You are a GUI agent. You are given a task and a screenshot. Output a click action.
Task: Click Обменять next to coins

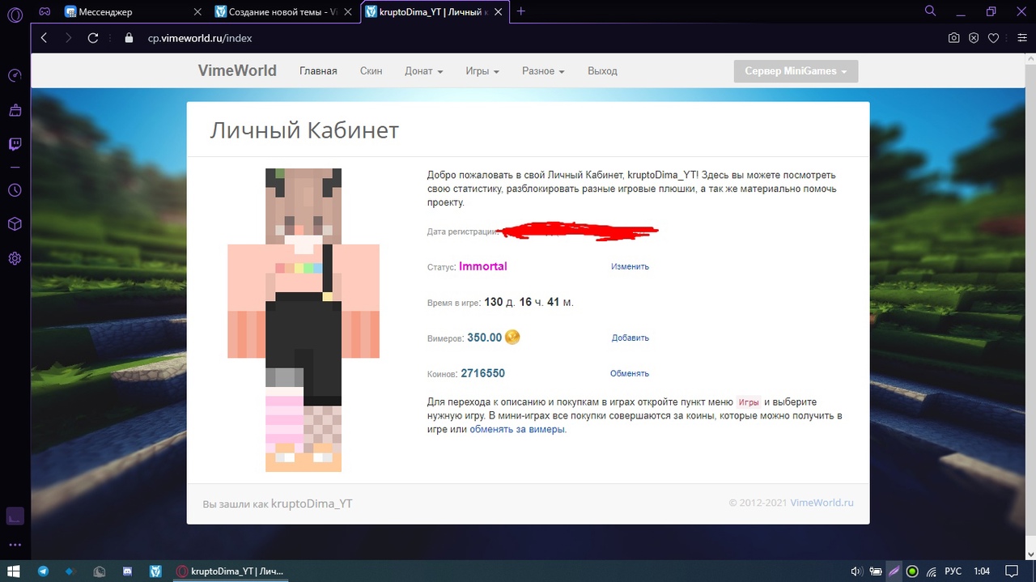click(630, 373)
